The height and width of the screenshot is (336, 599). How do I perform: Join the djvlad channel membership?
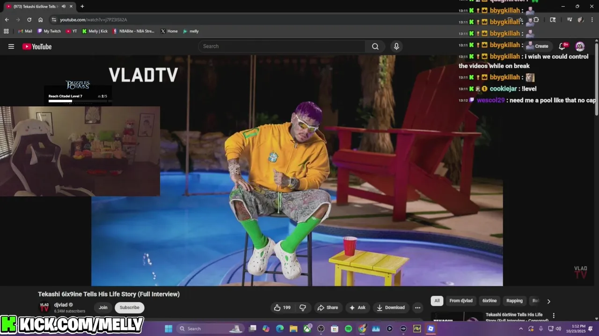103,308
